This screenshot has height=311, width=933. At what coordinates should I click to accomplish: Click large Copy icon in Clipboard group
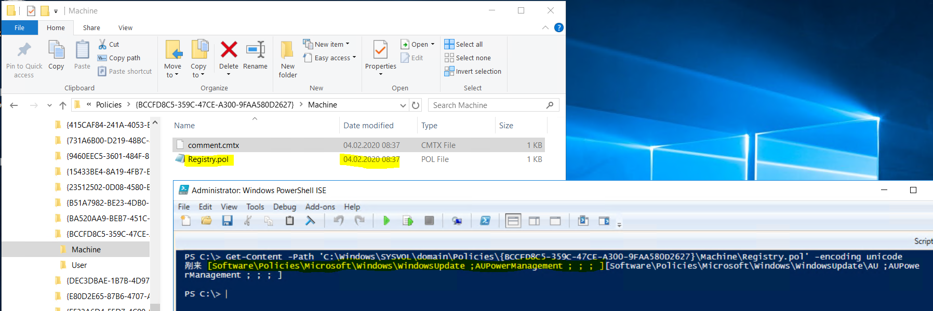(56, 55)
